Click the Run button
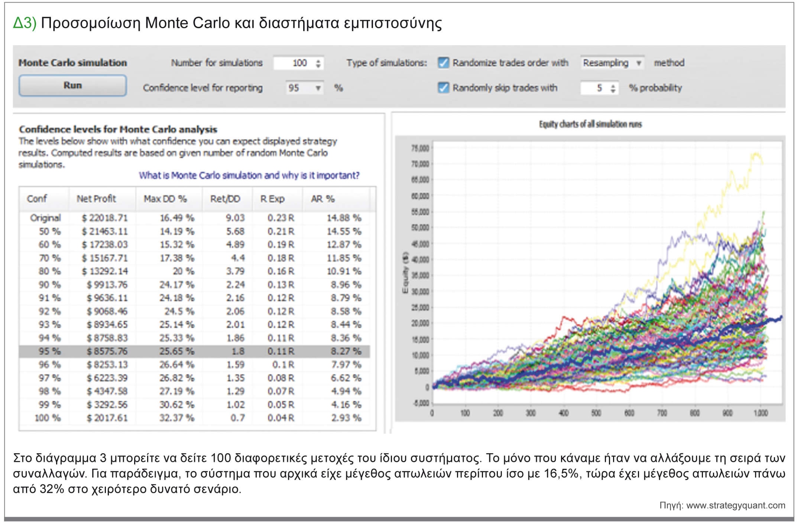Screen dimensions: 804x530 tap(72, 86)
